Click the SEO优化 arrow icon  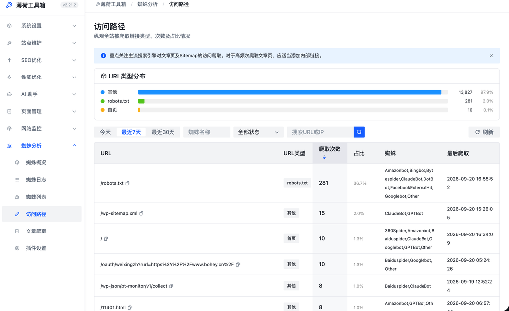(x=9, y=60)
